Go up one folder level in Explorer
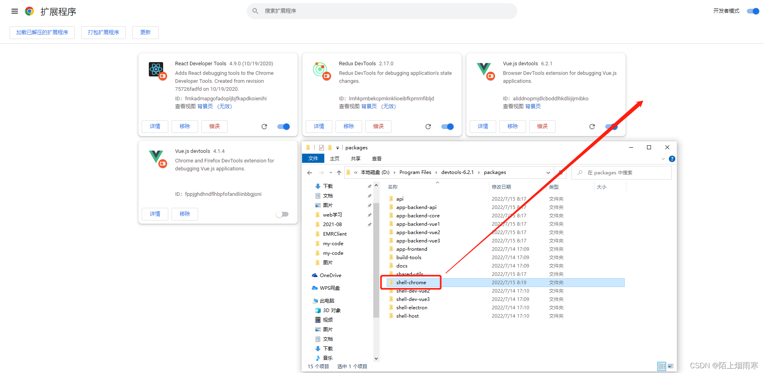The image size is (764, 373). click(339, 173)
